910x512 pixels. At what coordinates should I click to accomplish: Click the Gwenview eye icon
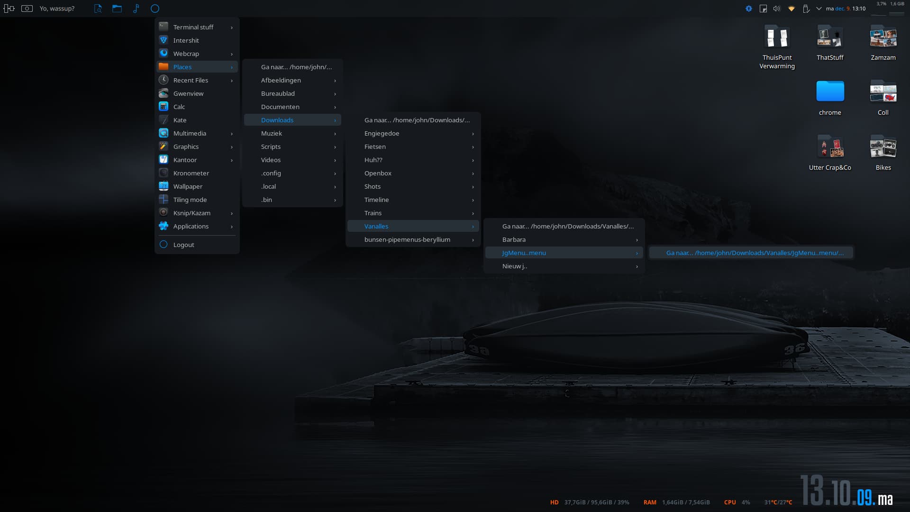[164, 93]
